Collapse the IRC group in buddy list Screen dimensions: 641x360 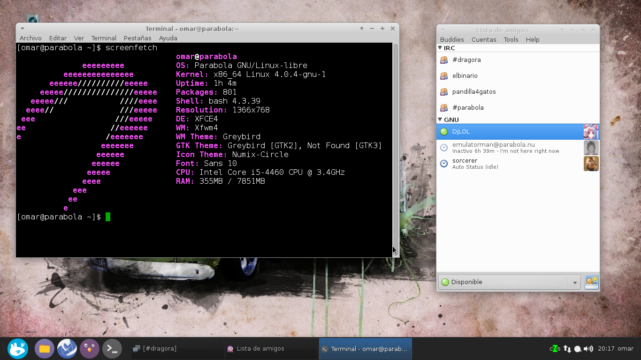440,48
